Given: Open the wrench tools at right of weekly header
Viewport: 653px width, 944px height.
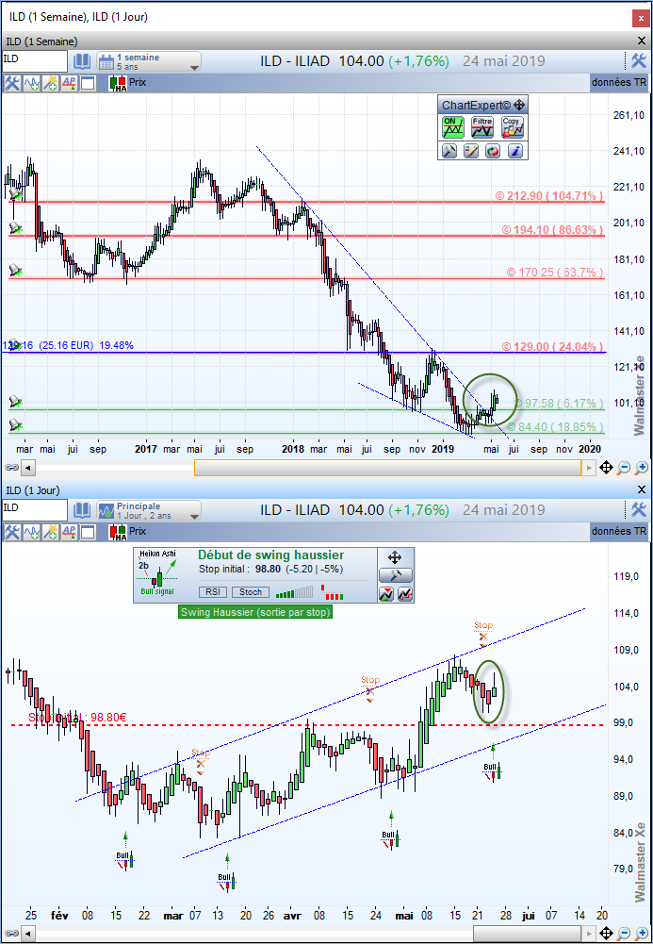Looking at the screenshot, I should click(x=639, y=61).
